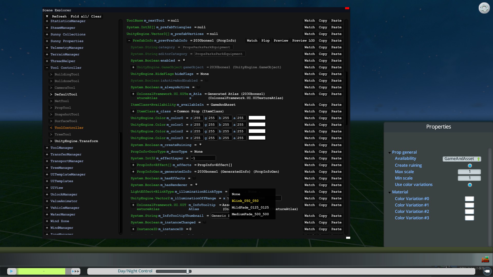Viewport: 493px width, 277px height.
Task: Toggle Use color variations checkbox
Action: 470,185
